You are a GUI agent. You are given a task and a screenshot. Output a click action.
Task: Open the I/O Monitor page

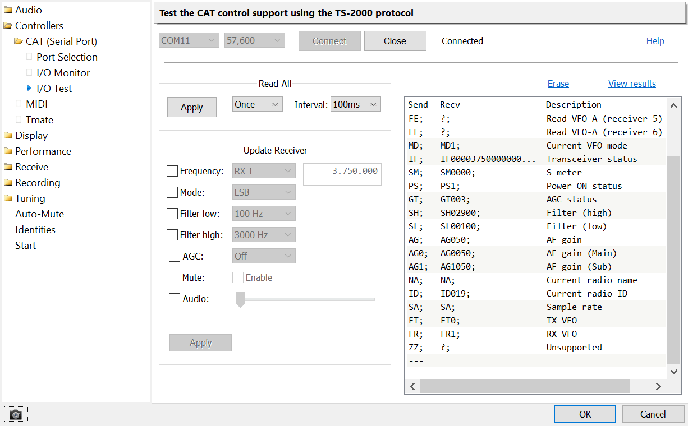[x=63, y=73]
